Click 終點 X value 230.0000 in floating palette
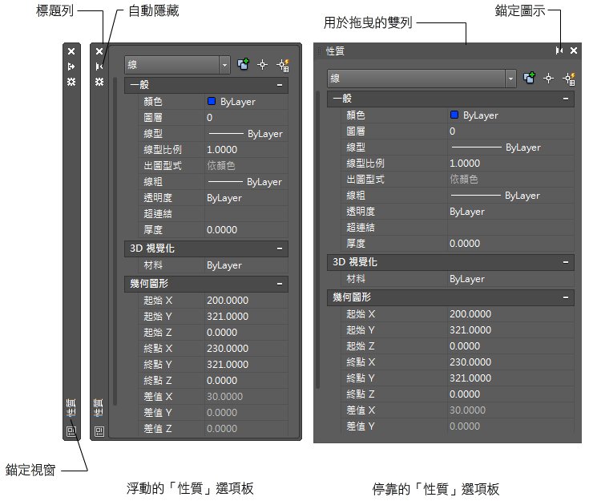The height and width of the screenshot is (501, 589). click(247, 349)
